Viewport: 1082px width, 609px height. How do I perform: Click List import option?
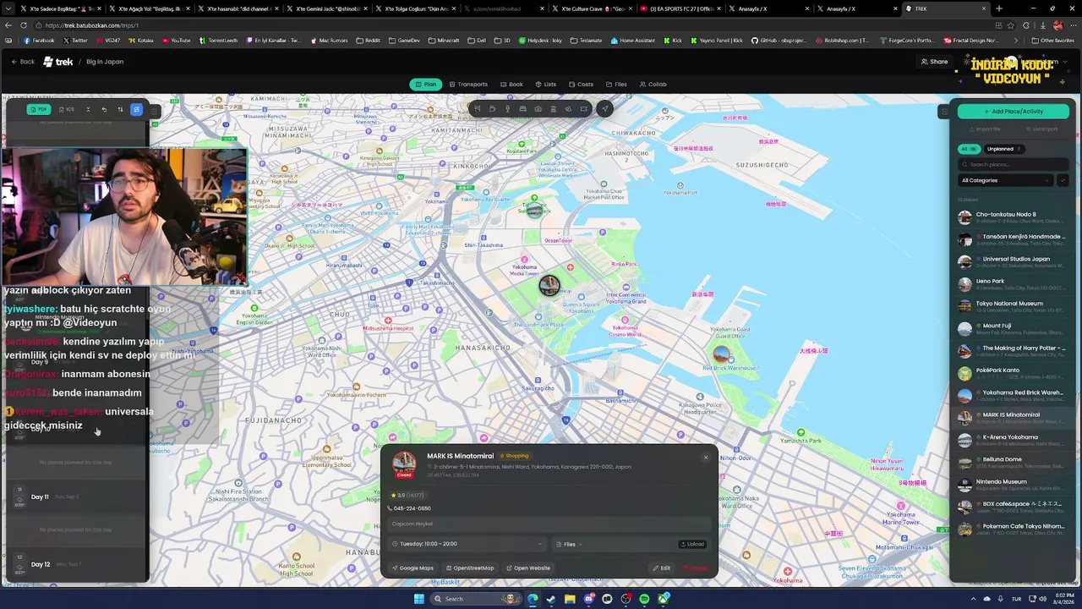(1041, 129)
